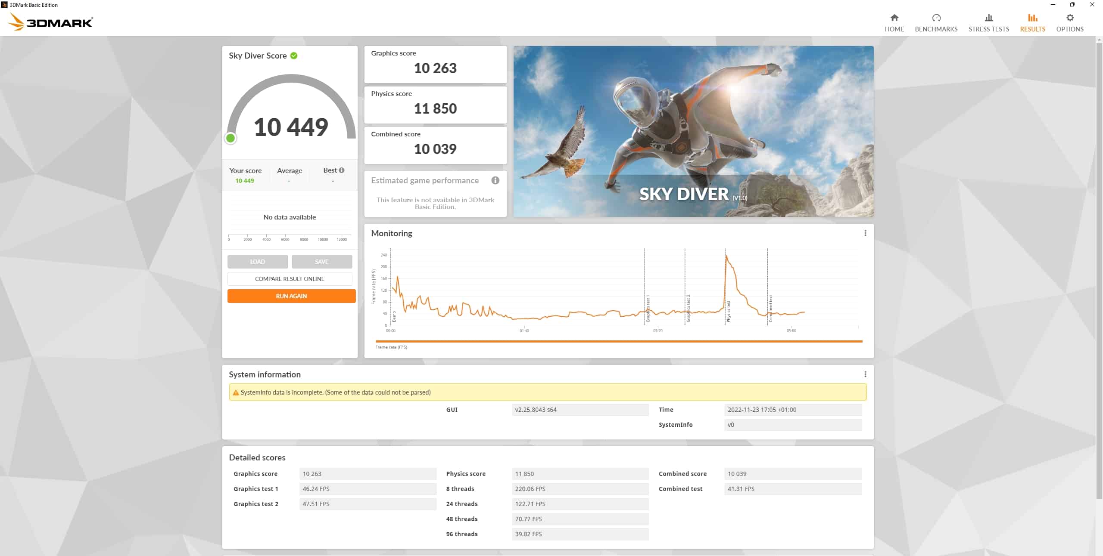Screen dimensions: 1103x556
Task: Open the Benchmarks gauge icon
Action: 936,18
